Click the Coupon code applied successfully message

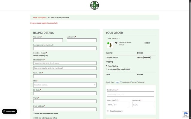[x=44, y=23]
